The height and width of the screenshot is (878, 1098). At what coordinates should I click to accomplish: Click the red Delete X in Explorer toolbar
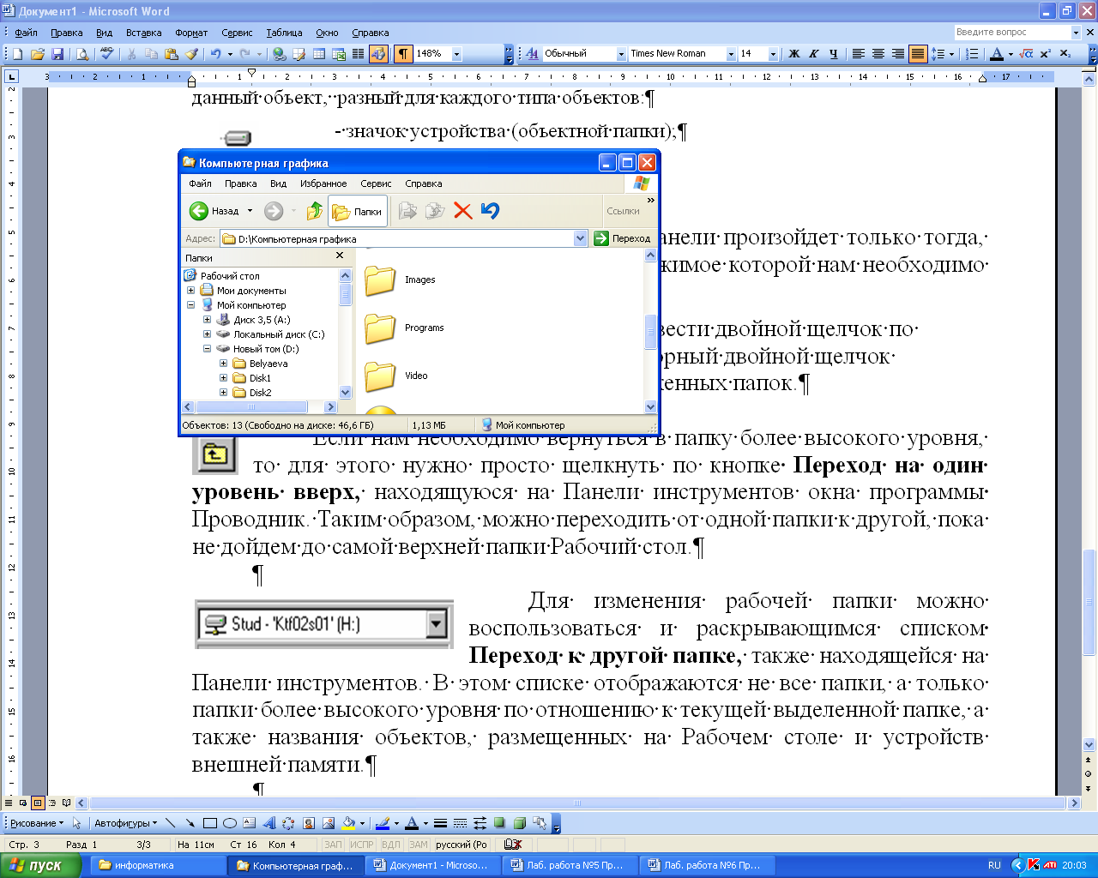pyautogui.click(x=463, y=211)
